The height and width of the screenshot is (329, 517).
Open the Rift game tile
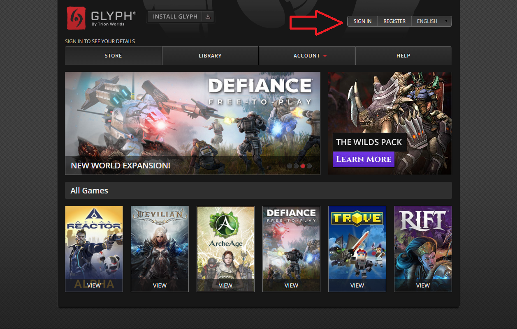click(423, 249)
